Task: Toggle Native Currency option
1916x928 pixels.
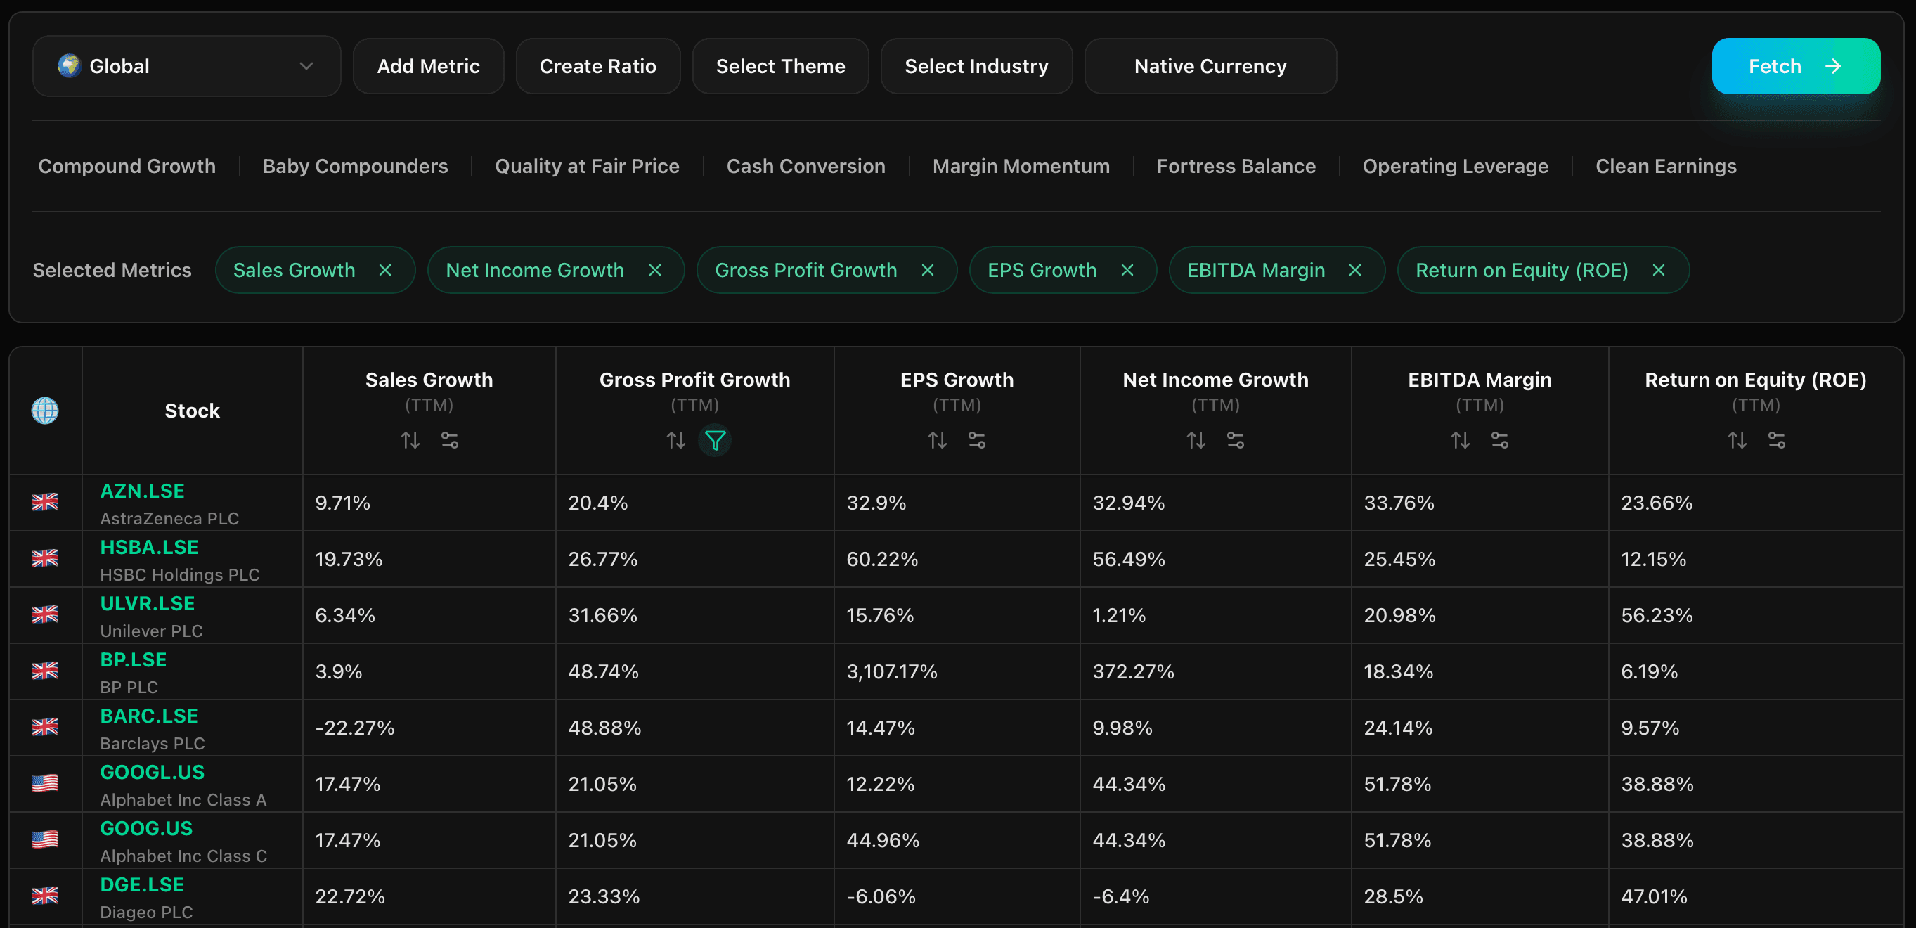Action: point(1210,66)
